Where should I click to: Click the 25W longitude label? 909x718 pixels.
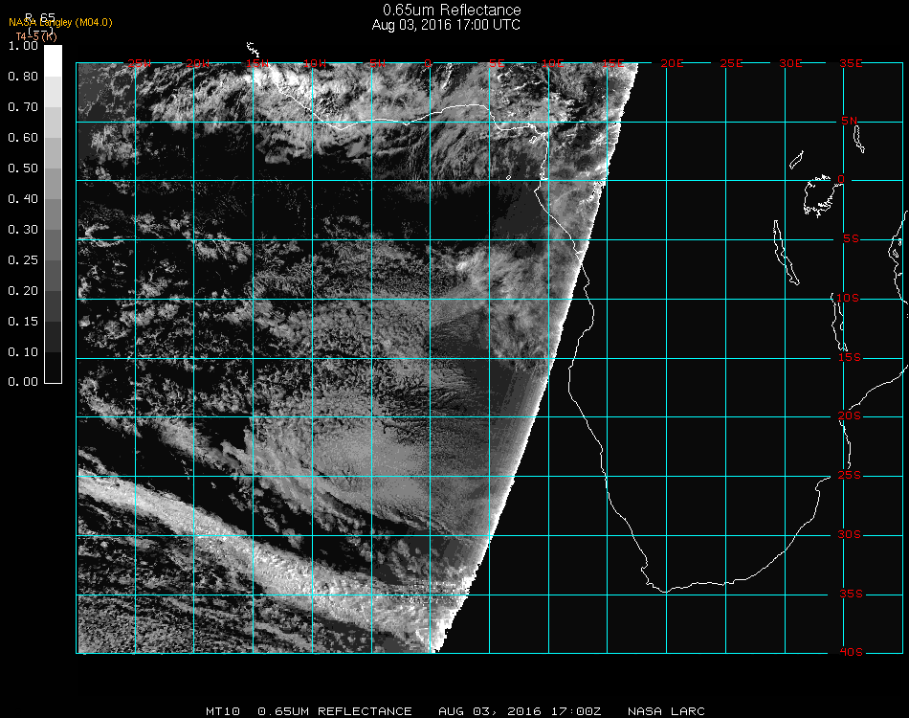(x=139, y=63)
